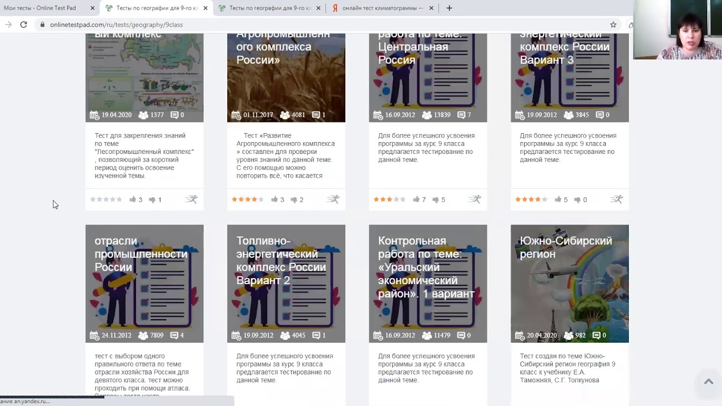This screenshot has width=722, height=406.
Task: Select description starting тест с выбором одного
Action: (143, 374)
